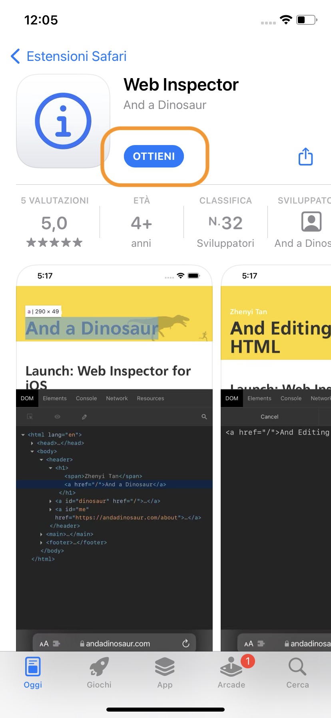Switch to the Oggi tab
Image resolution: width=331 pixels, height=718 pixels.
(33, 673)
